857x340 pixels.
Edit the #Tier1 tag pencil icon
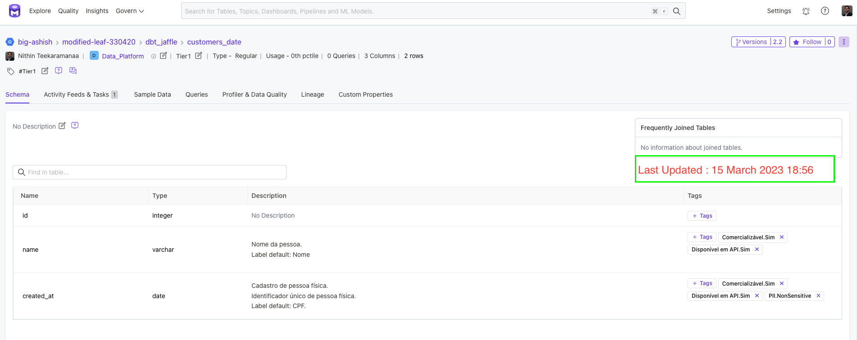coord(45,71)
